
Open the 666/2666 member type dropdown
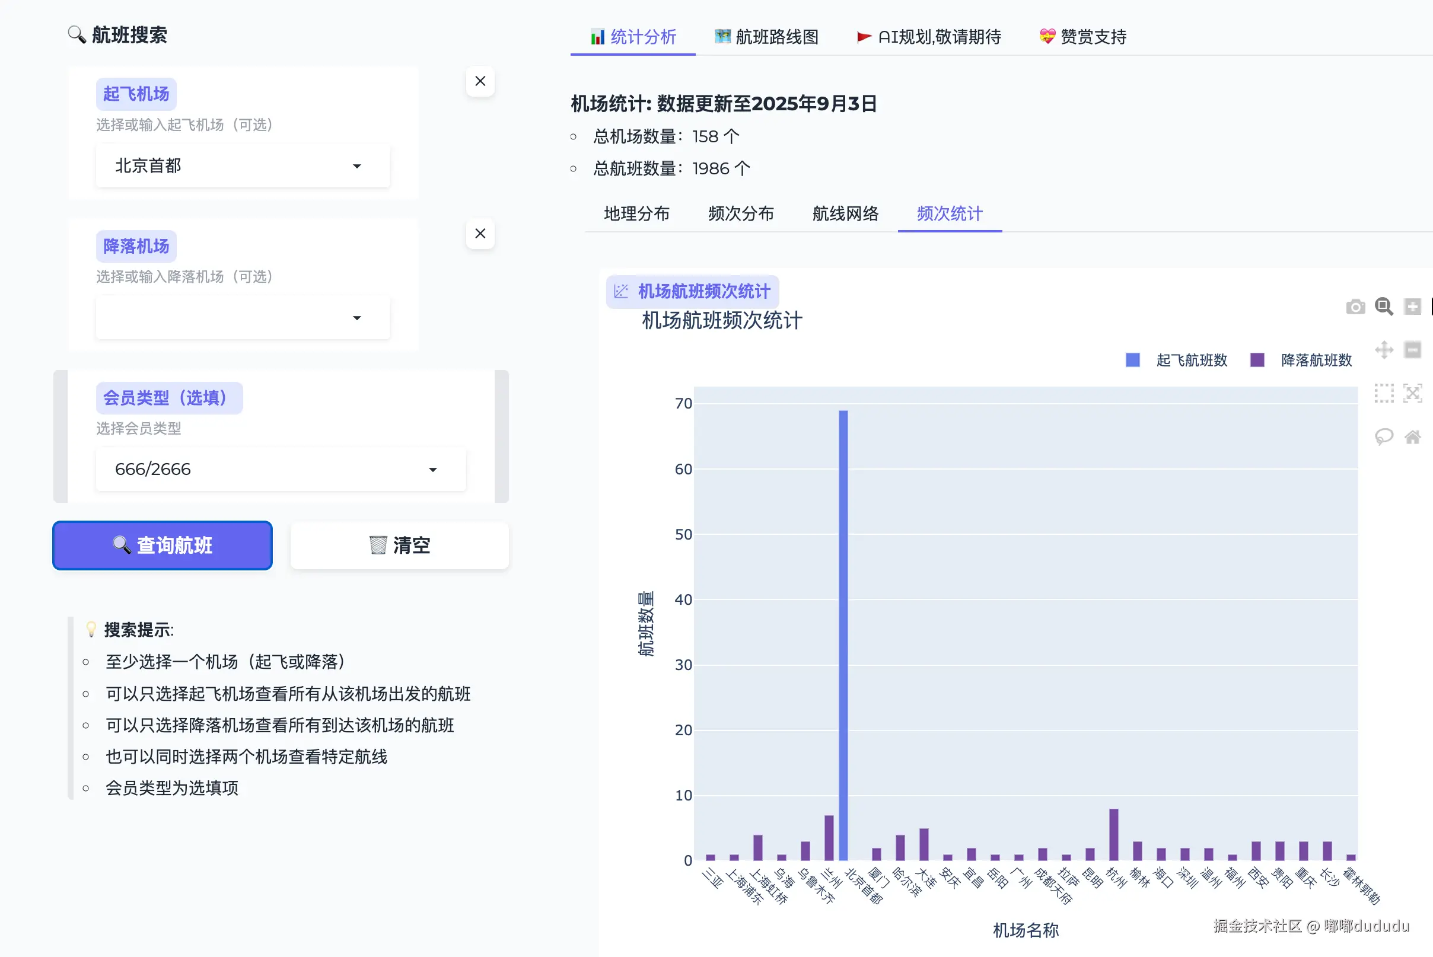(280, 470)
